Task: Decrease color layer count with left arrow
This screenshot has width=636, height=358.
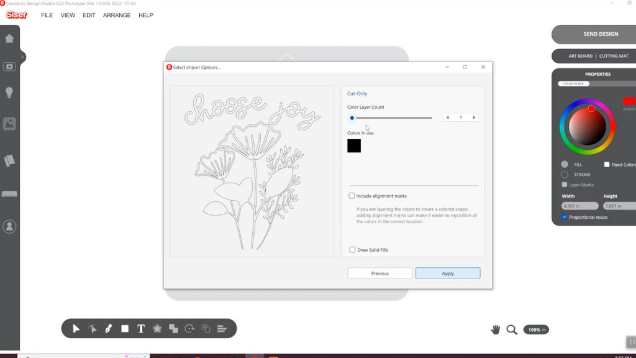Action: [447, 117]
